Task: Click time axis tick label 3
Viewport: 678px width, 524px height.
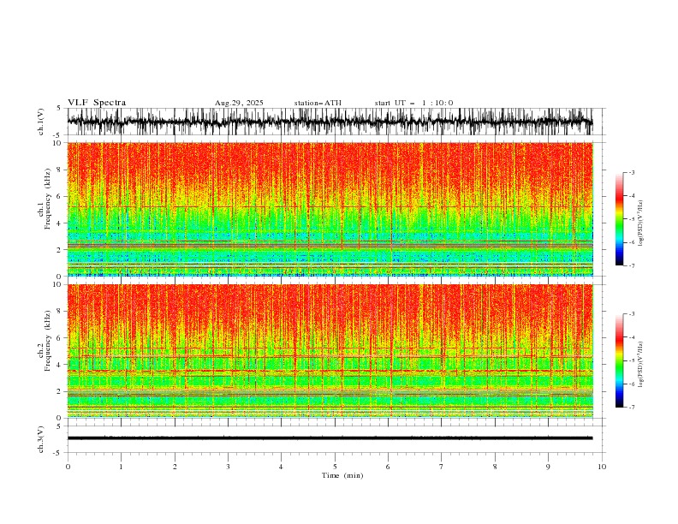Action: [x=228, y=467]
